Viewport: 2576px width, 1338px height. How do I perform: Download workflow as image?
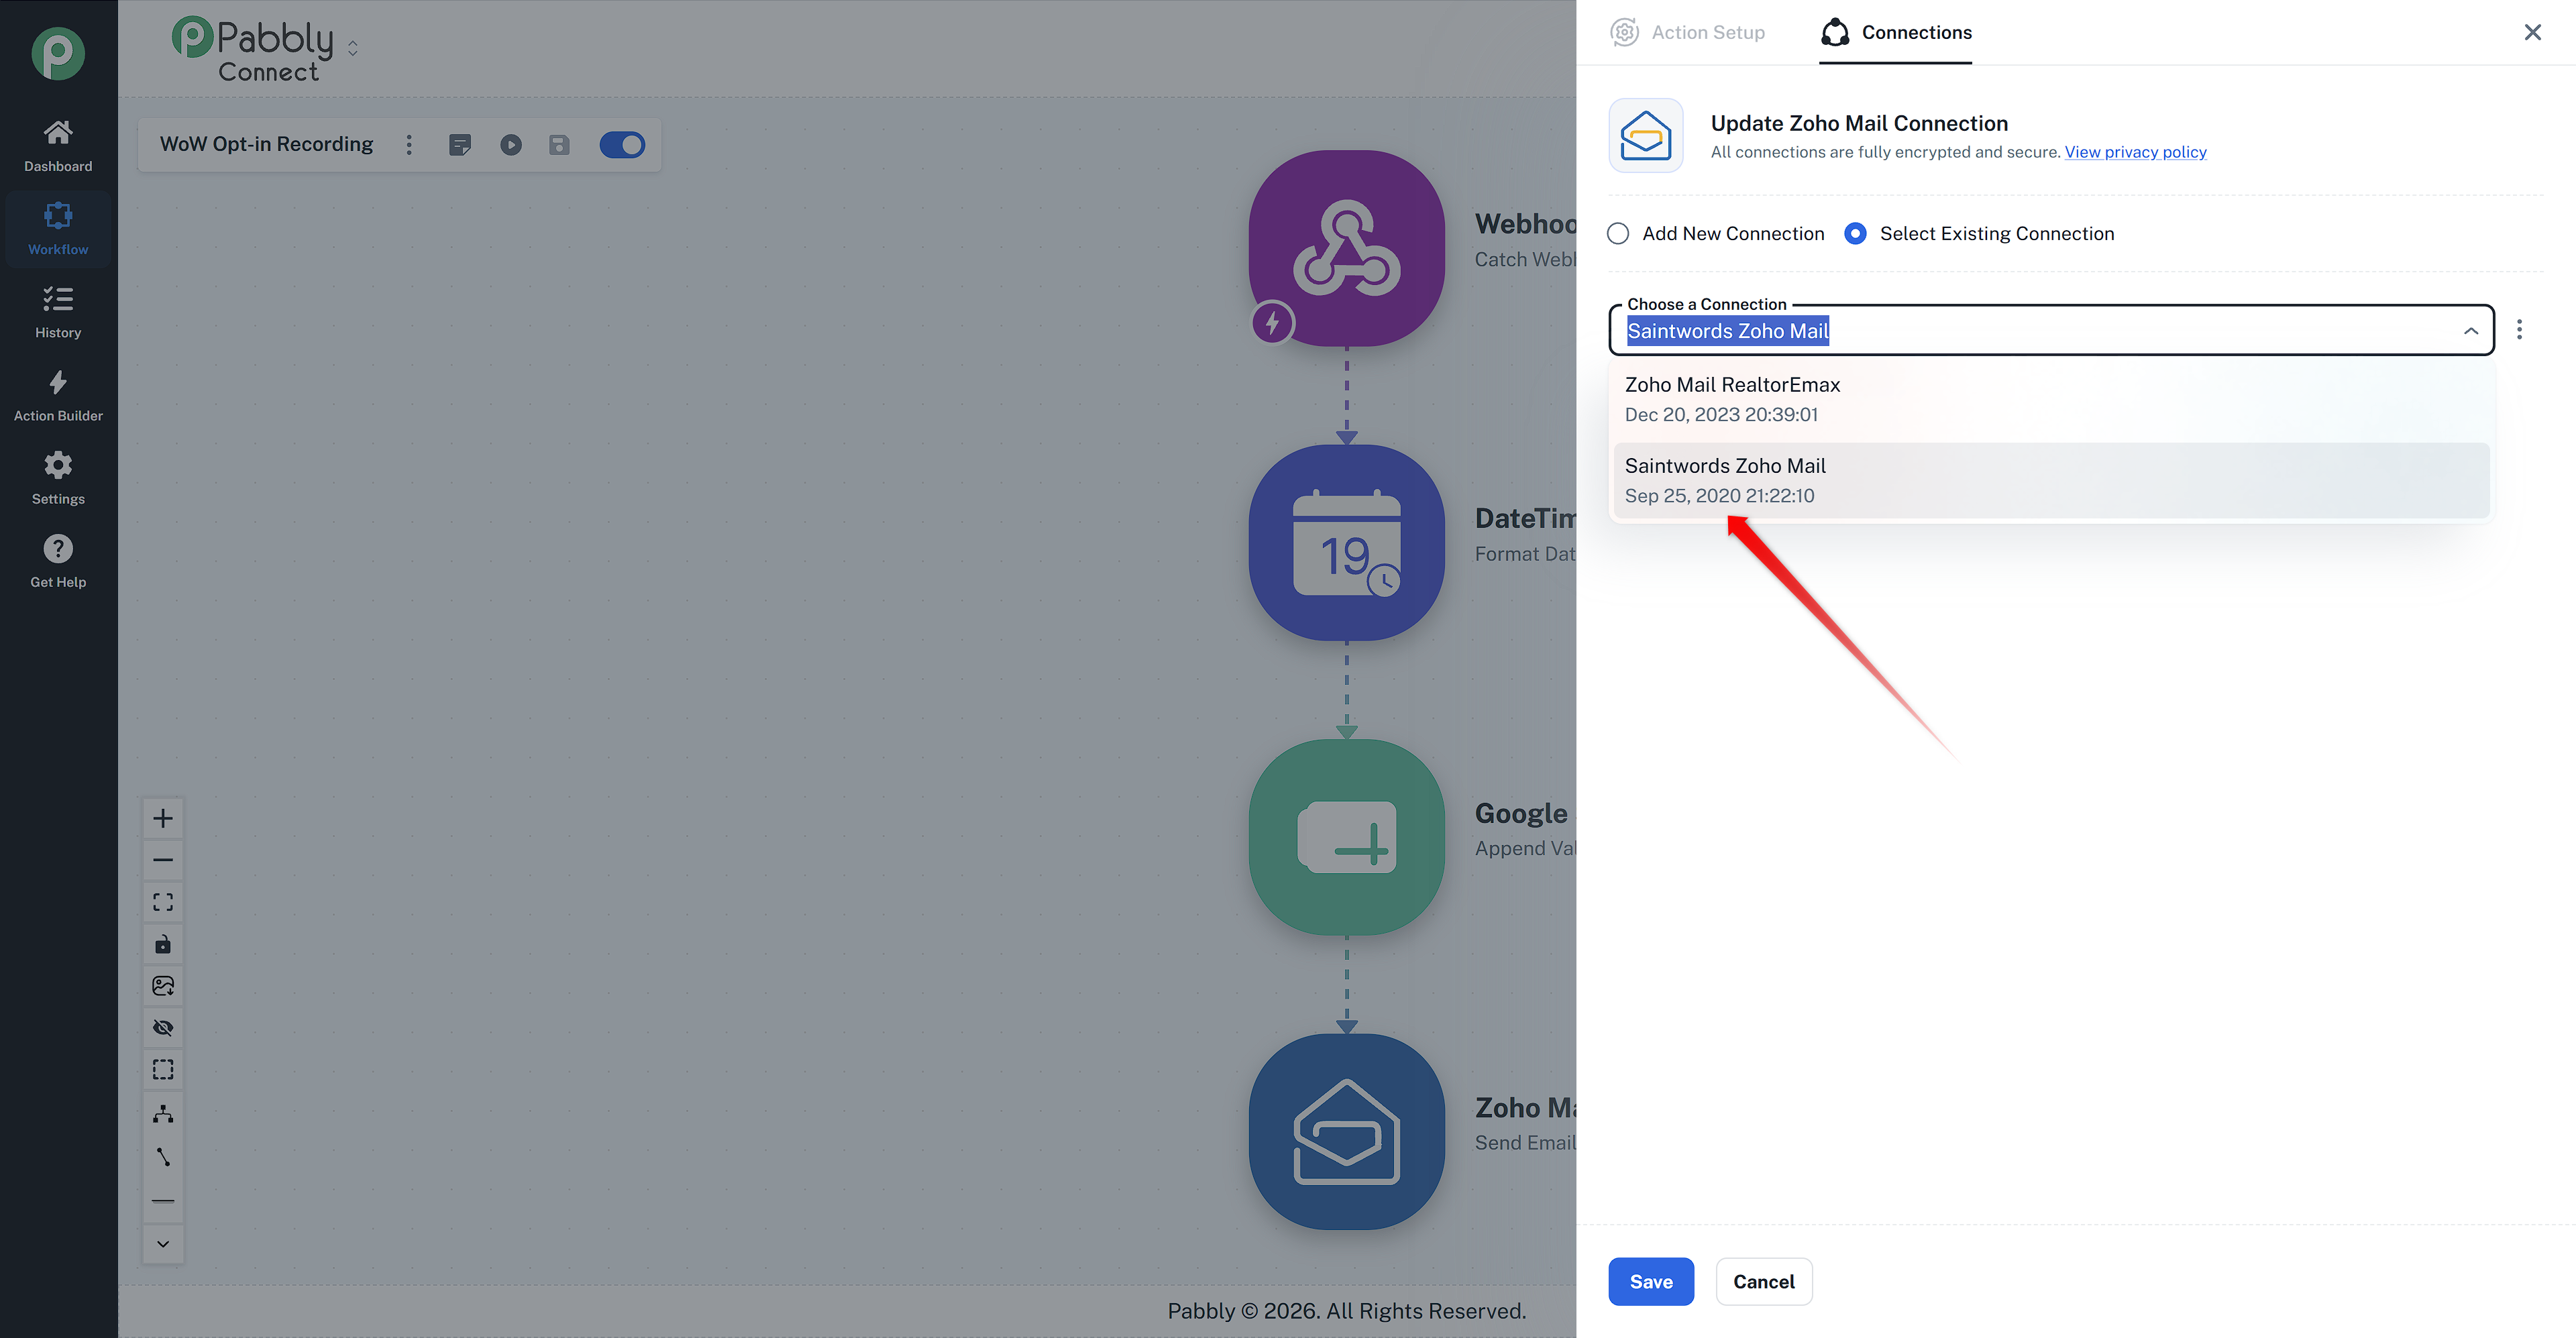(163, 986)
